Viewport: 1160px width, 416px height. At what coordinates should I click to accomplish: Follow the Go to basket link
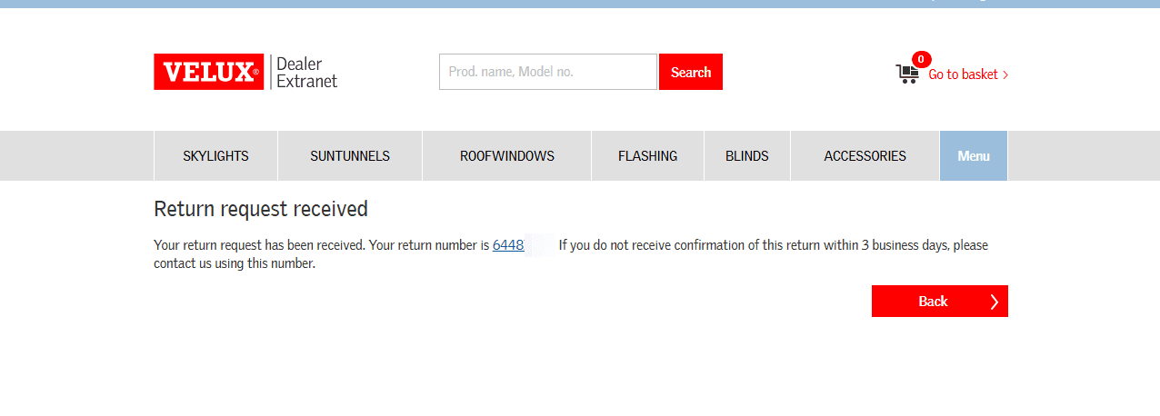(968, 74)
